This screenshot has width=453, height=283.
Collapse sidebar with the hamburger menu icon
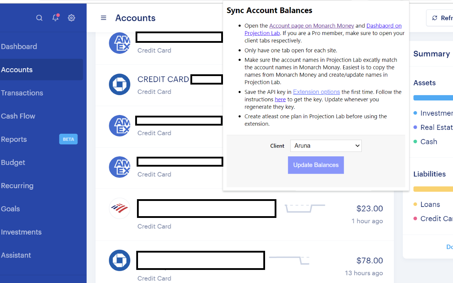coord(103,18)
